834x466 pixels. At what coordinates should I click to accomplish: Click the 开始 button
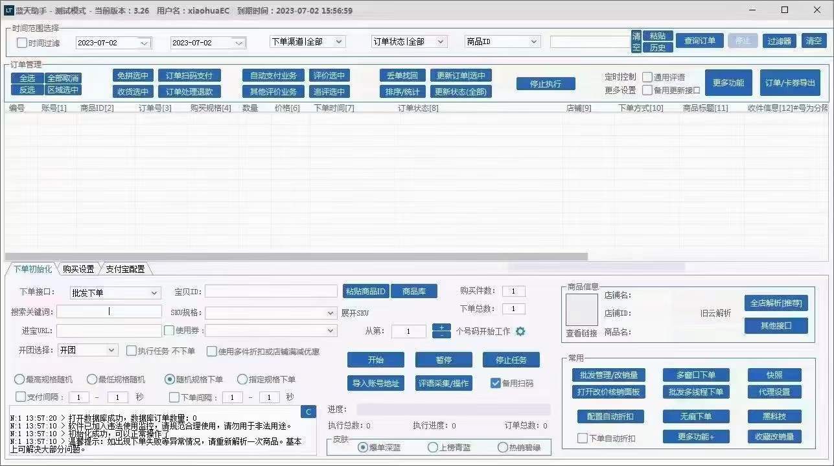click(x=376, y=360)
